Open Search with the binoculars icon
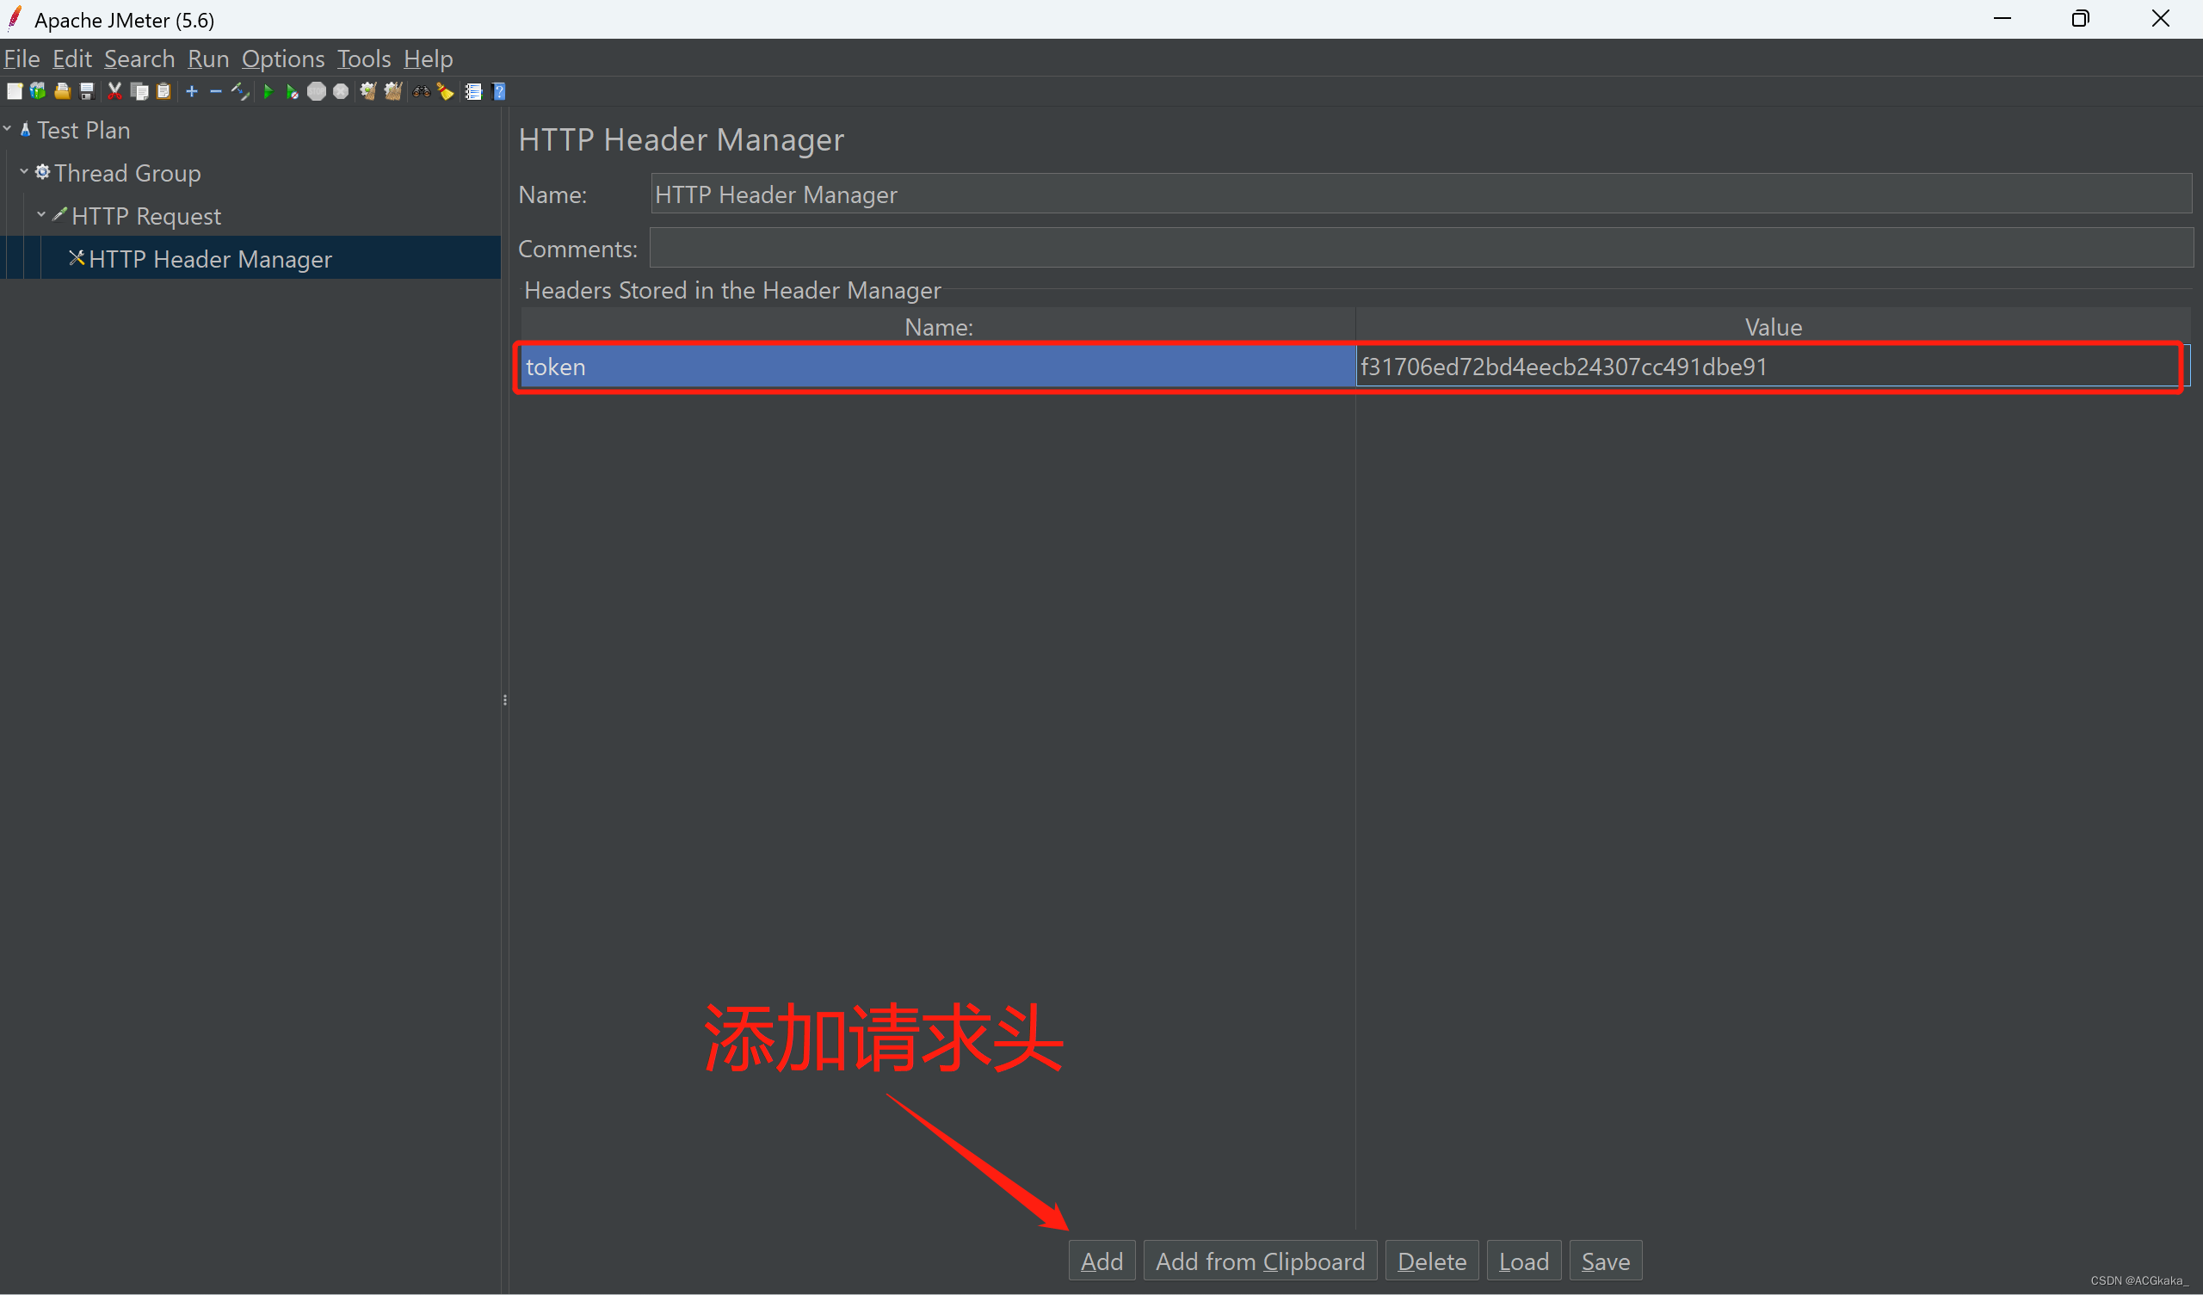The height and width of the screenshot is (1295, 2203). click(422, 92)
